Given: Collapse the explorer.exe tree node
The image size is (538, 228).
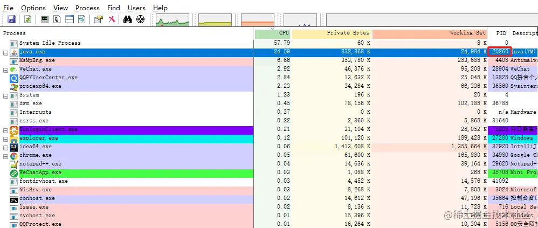Looking at the screenshot, I should point(5,139).
